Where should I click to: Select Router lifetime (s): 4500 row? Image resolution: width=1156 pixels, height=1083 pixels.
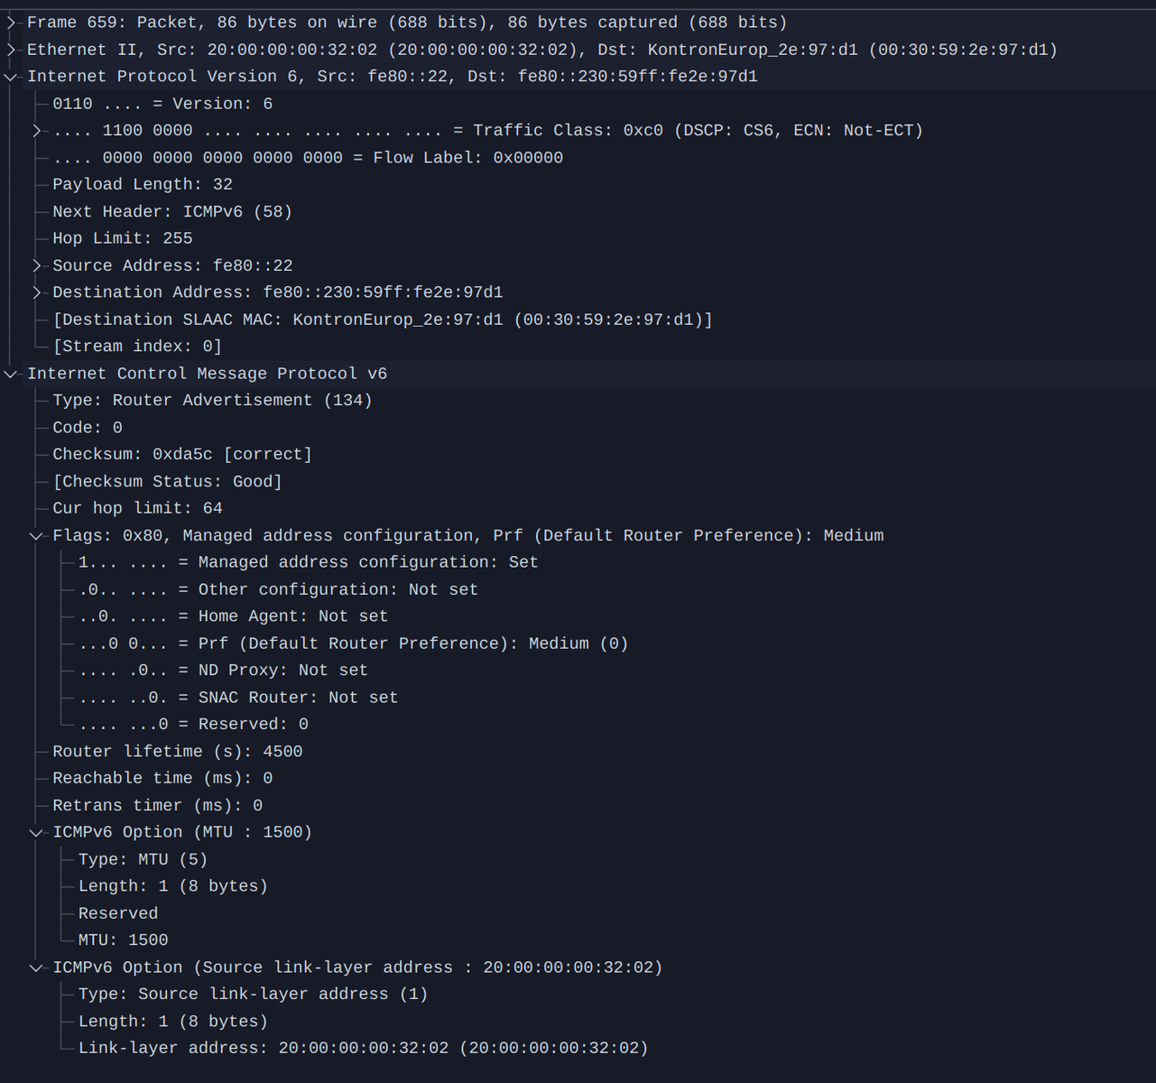pyautogui.click(x=178, y=751)
